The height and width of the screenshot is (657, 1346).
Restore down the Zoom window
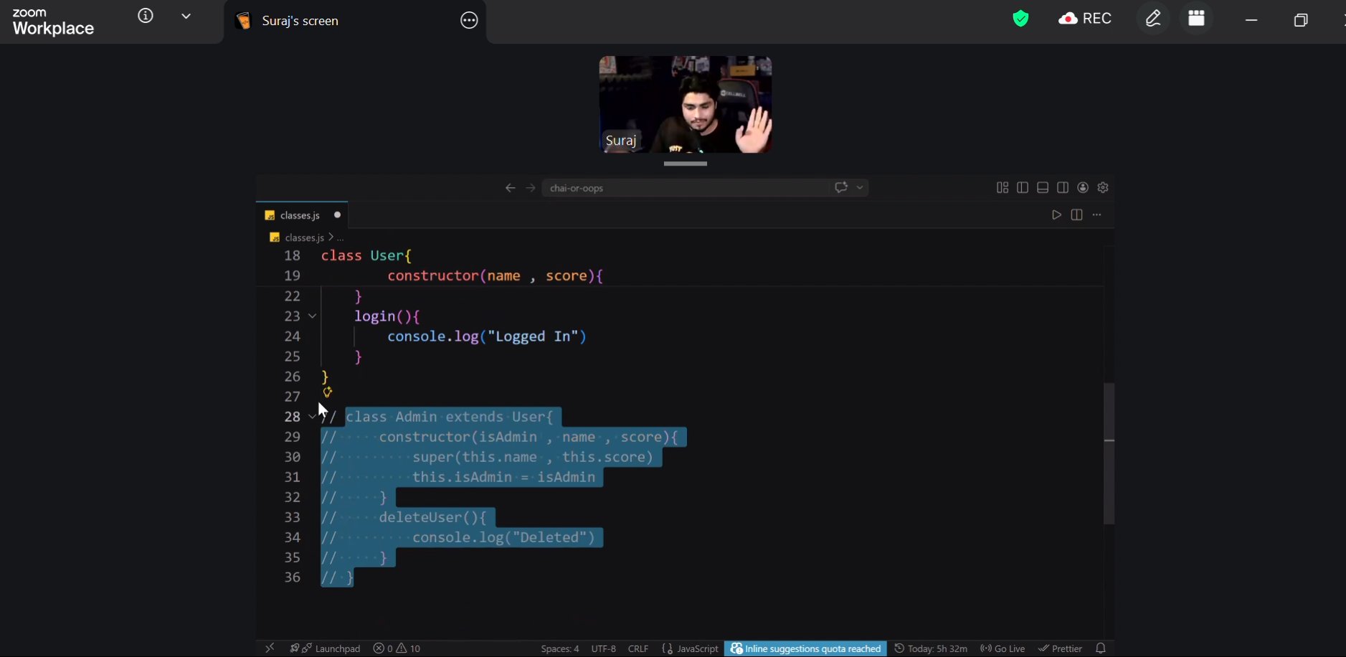click(1301, 20)
